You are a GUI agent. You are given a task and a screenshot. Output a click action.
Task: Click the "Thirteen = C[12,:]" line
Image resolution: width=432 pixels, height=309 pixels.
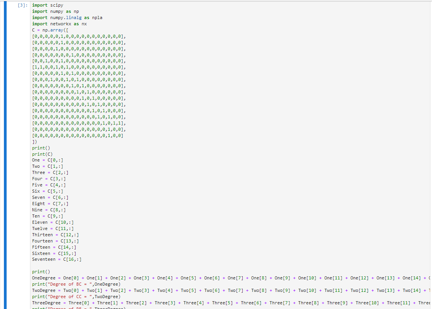55,235
